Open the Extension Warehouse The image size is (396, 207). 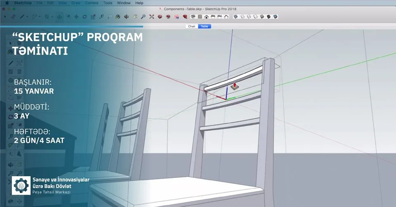pyautogui.click(x=168, y=17)
